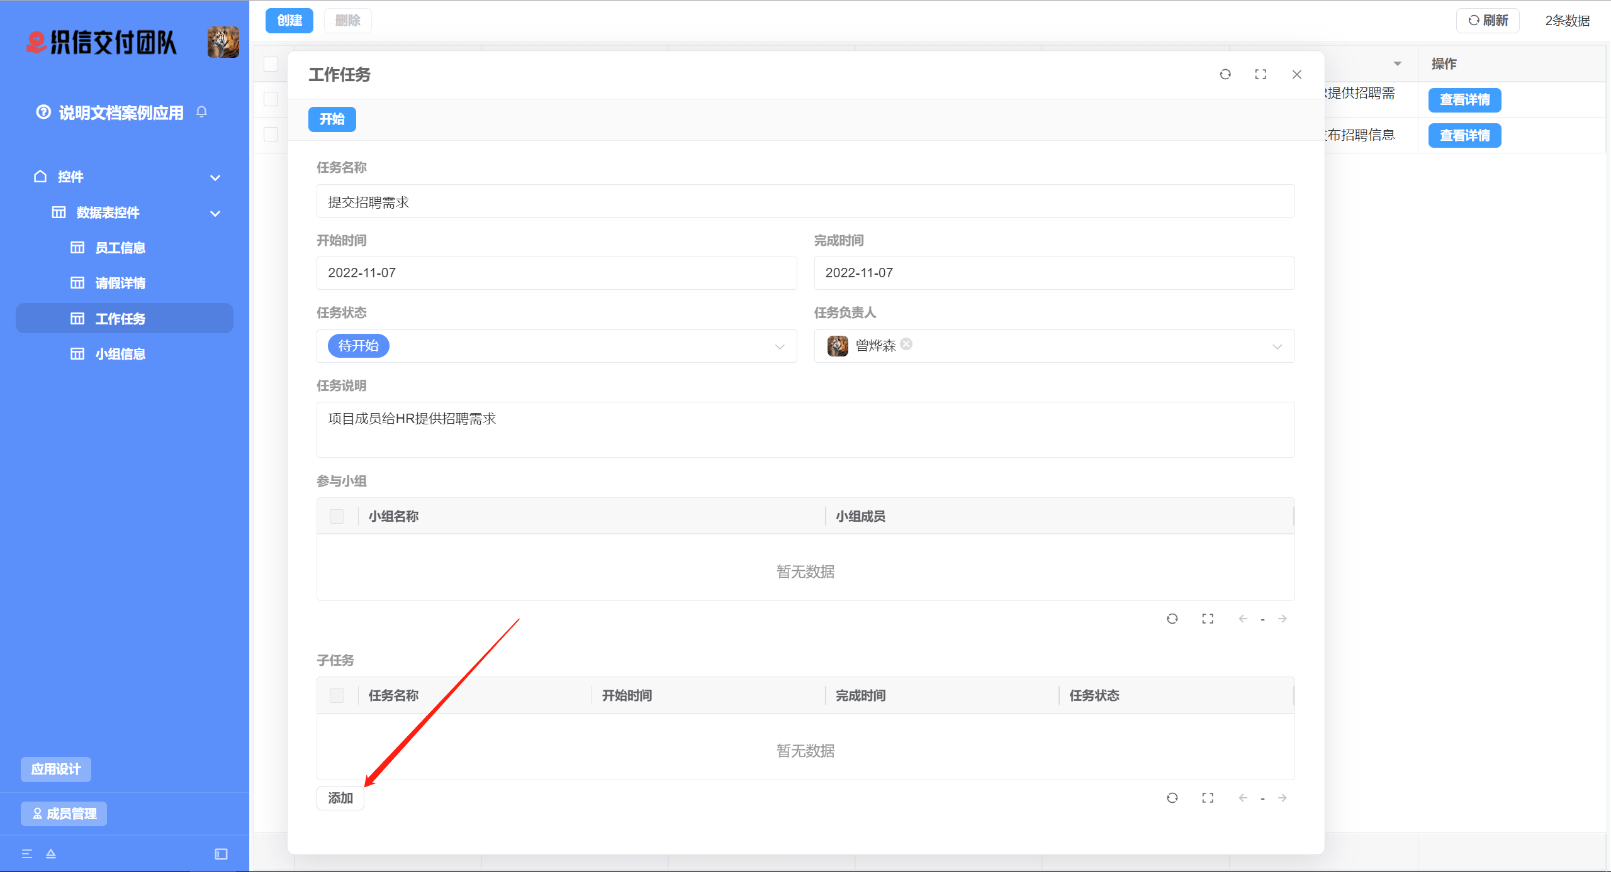Click the tiger user avatar in the sidebar
This screenshot has width=1611, height=872.
pos(223,42)
